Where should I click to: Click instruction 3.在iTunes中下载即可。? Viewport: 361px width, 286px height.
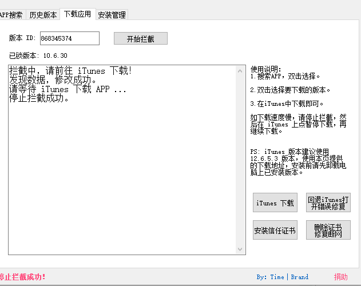[287, 104]
